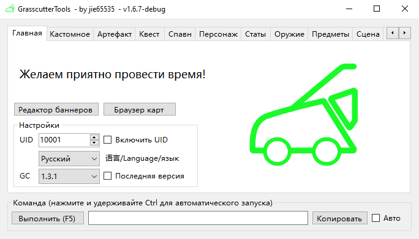This screenshot has width=419, height=239.
Task: Launch Браузер карт
Action: click(140, 109)
